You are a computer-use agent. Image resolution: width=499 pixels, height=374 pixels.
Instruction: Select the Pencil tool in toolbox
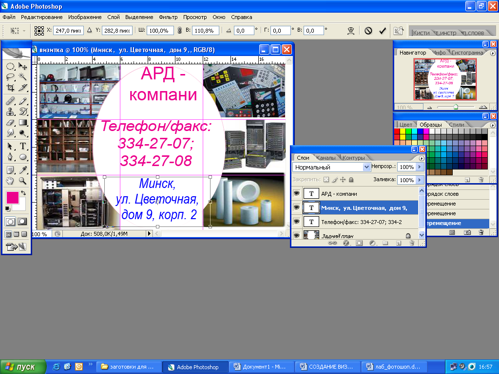[x=22, y=101]
